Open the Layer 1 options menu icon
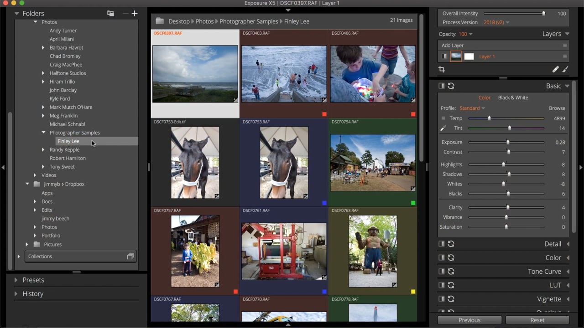The width and height of the screenshot is (584, 328). (565, 56)
